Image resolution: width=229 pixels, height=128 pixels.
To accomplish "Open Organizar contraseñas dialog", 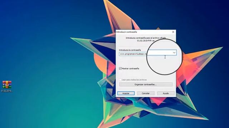I will pyautogui.click(x=146, y=85).
